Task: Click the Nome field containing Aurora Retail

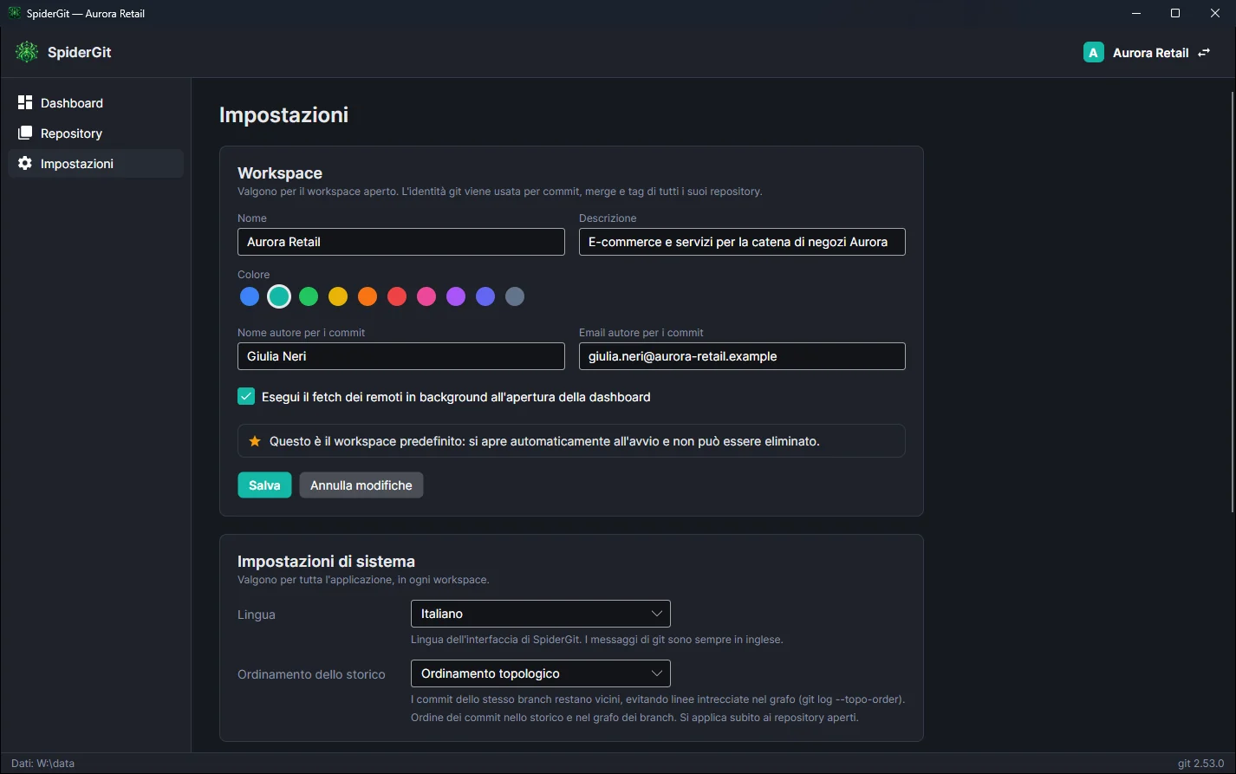Action: (401, 242)
